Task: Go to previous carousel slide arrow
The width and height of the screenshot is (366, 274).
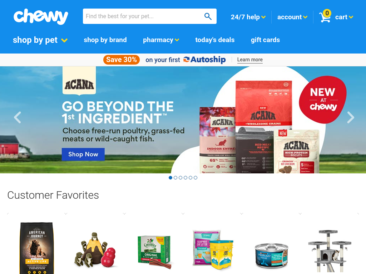Action: point(18,117)
